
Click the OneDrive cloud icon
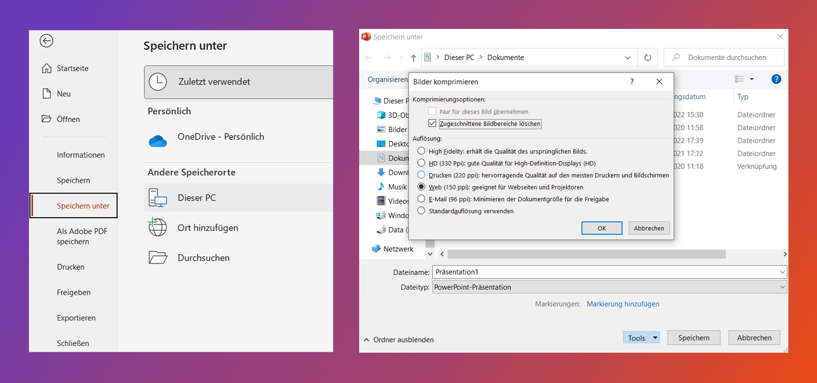click(x=158, y=141)
